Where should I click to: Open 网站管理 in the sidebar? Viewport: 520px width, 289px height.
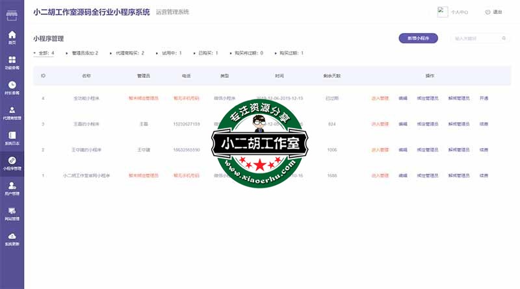click(12, 213)
